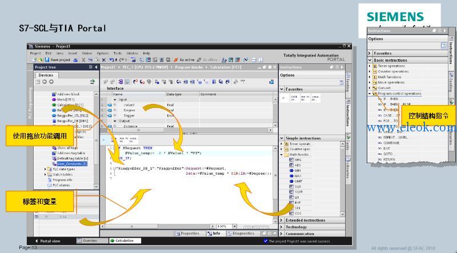Select the GOTO instruction in floating panel
This screenshot has width=457, height=253.
pyautogui.click(x=385, y=154)
